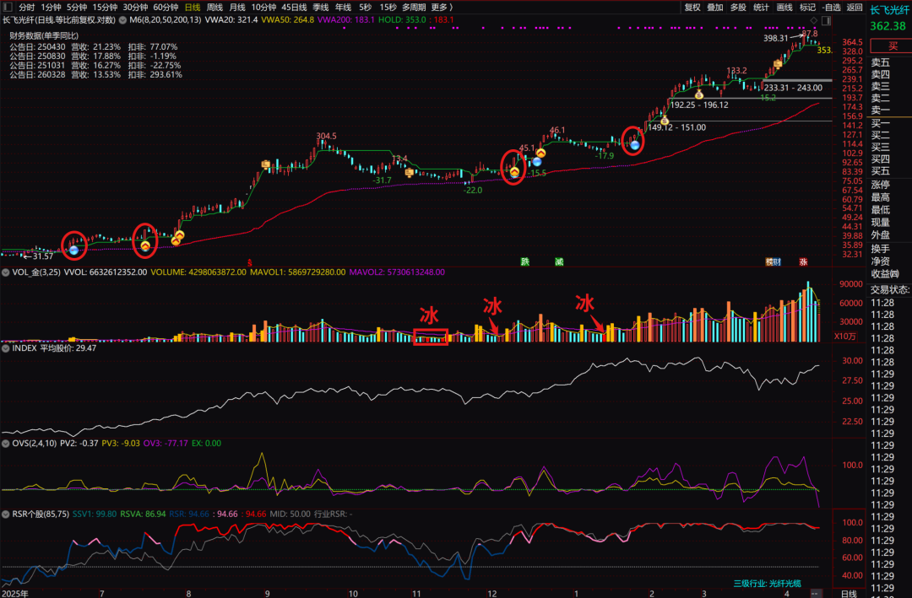This screenshot has width=912, height=598.
Task: Click the orange arrow marker beside 45.1
Action: coord(541,153)
